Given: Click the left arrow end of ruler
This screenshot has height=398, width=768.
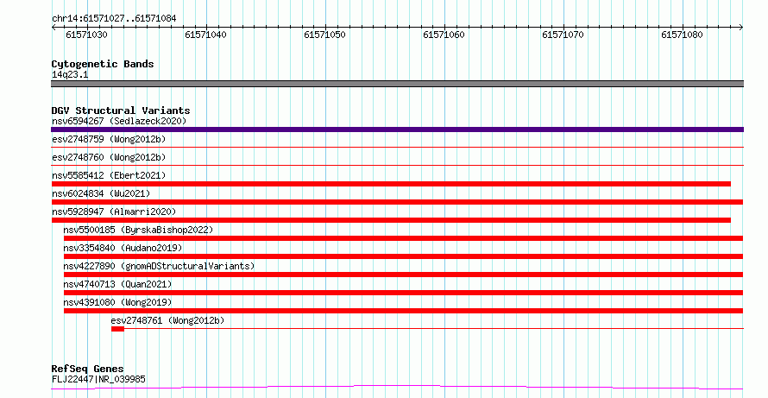Looking at the screenshot, I should (x=54, y=28).
